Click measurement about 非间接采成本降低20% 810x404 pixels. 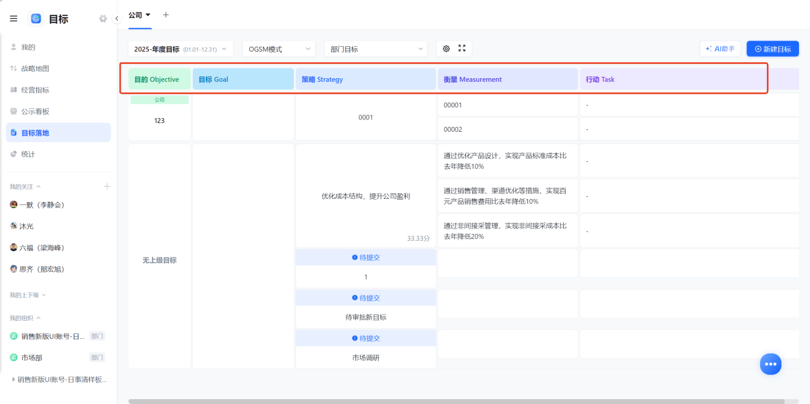[508, 231]
